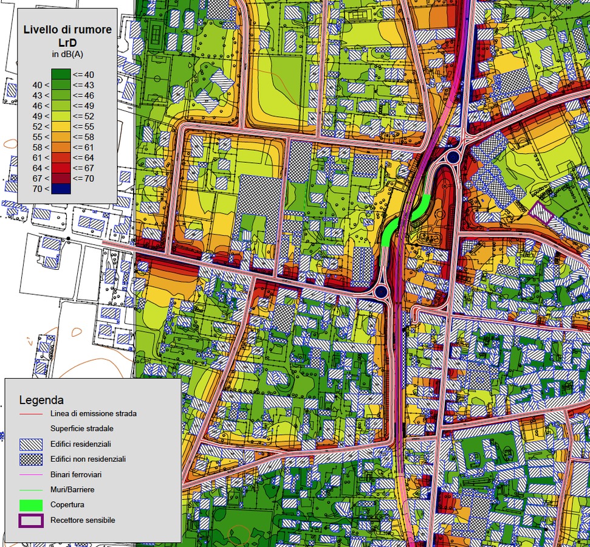Click the red Linea di emissione strada line
Screen dimensions: 590x547
[x=31, y=413]
